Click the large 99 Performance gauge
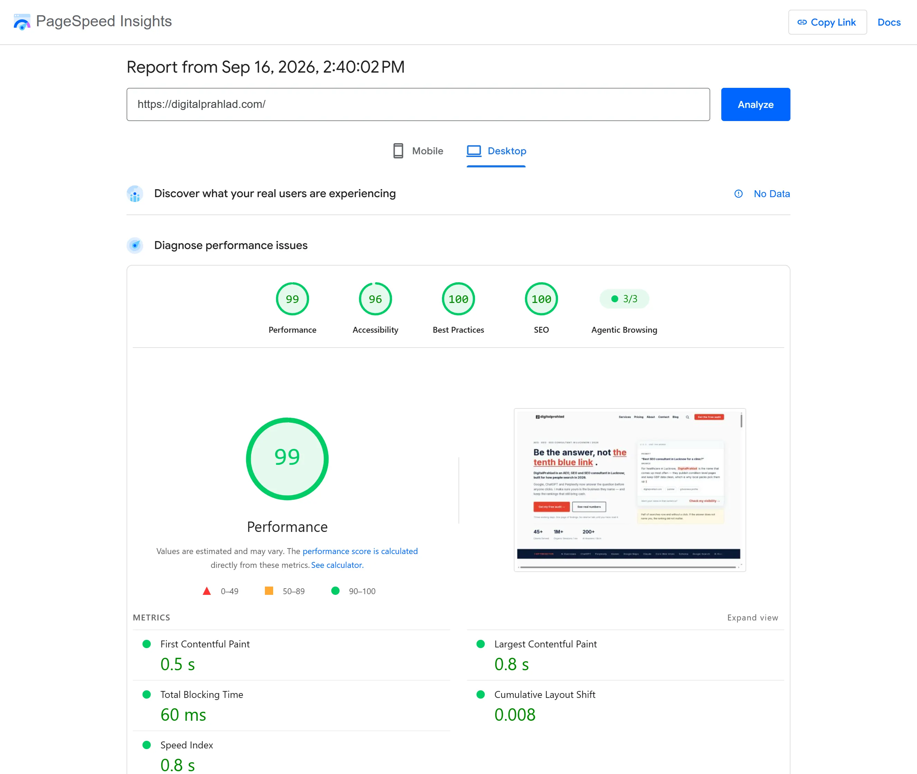The height and width of the screenshot is (774, 917). pyautogui.click(x=287, y=459)
